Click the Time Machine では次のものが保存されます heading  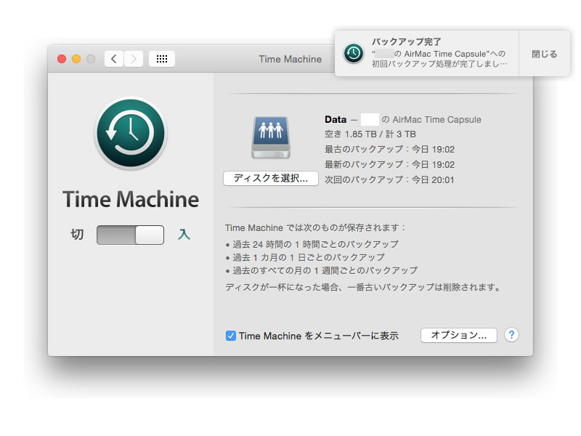(x=315, y=227)
